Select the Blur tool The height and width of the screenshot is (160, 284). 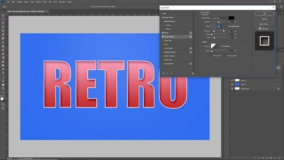point(3,61)
